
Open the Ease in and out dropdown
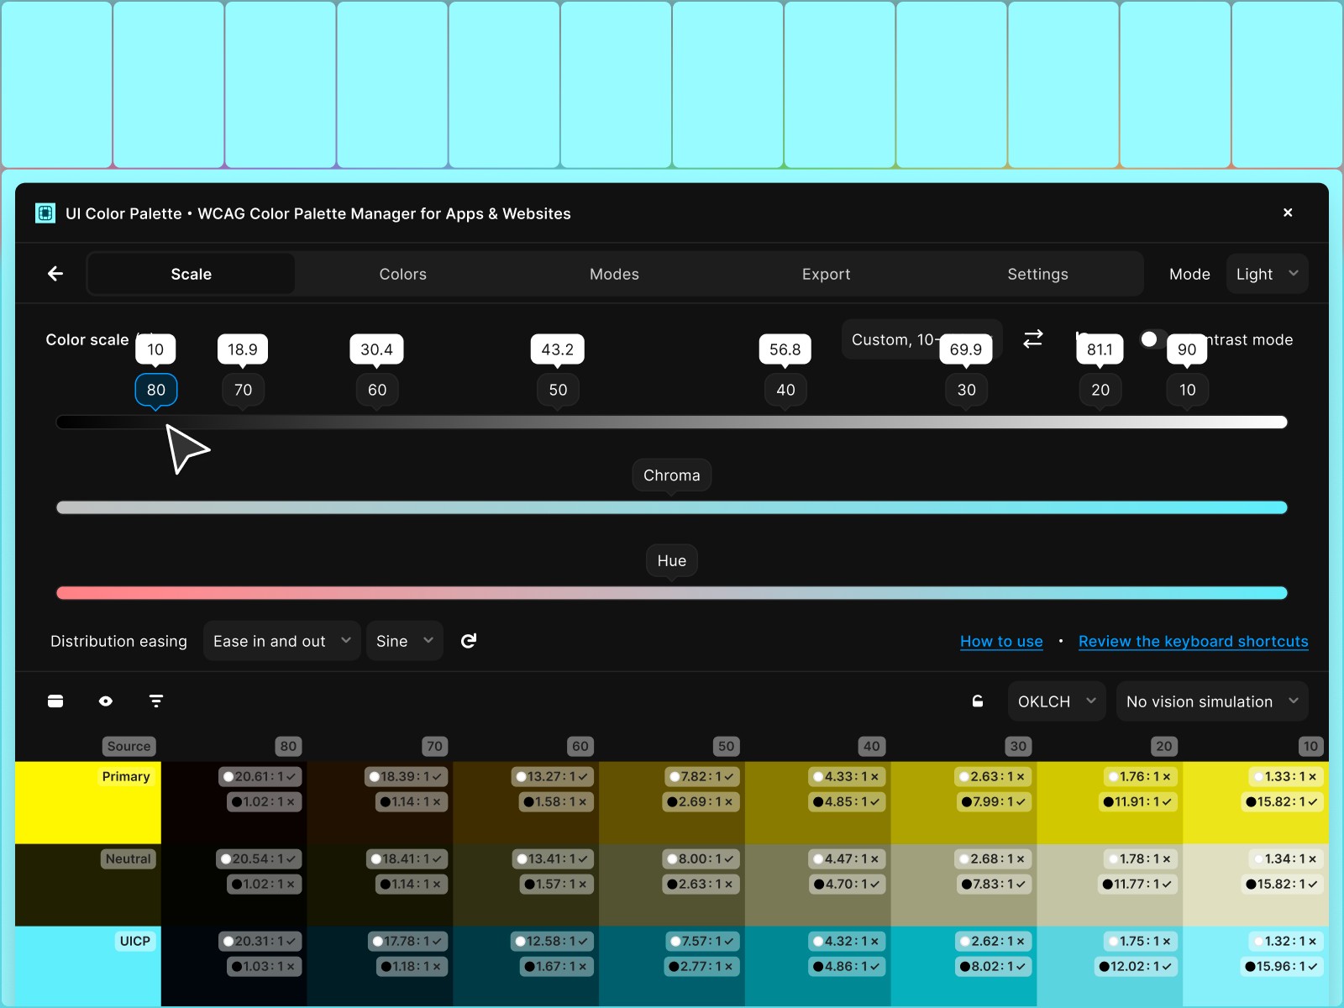pos(281,640)
